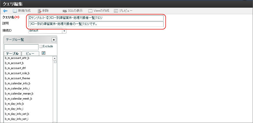The width and height of the screenshot is (253, 123).
Task: Click the プレビュー label
Action: click(x=126, y=11)
